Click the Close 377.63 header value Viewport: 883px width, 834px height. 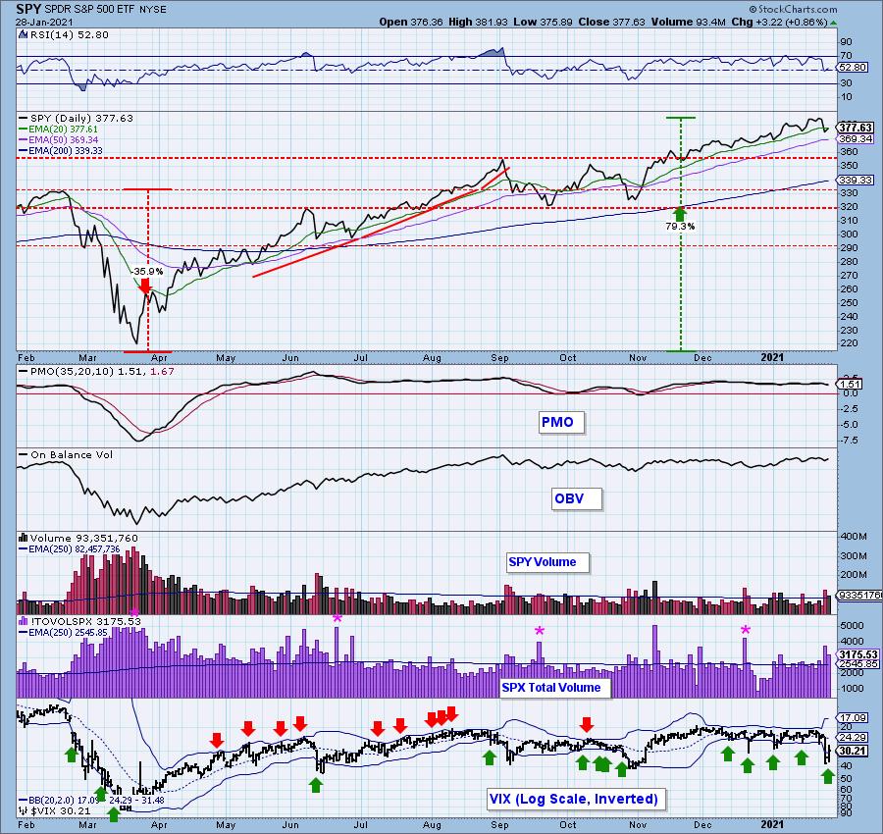click(610, 22)
